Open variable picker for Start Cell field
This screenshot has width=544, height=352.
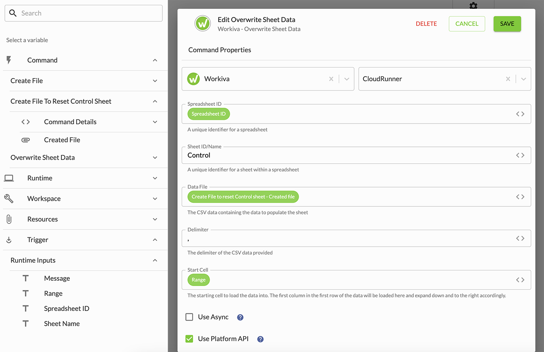520,280
